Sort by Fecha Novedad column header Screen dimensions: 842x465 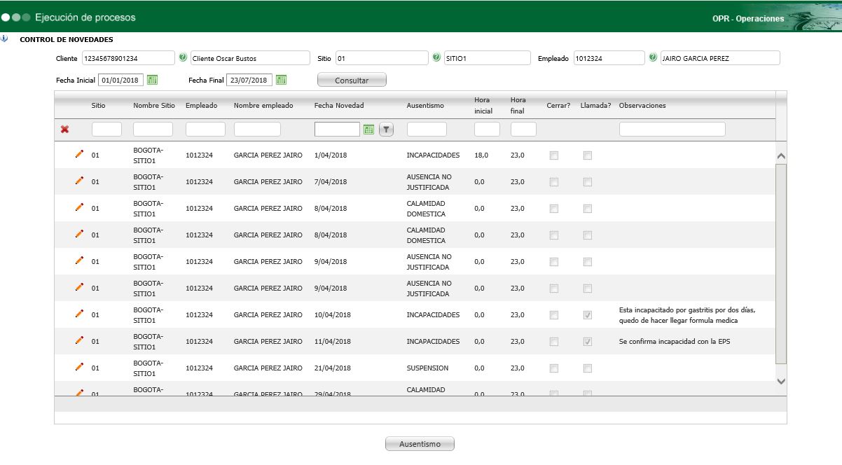pyautogui.click(x=339, y=106)
